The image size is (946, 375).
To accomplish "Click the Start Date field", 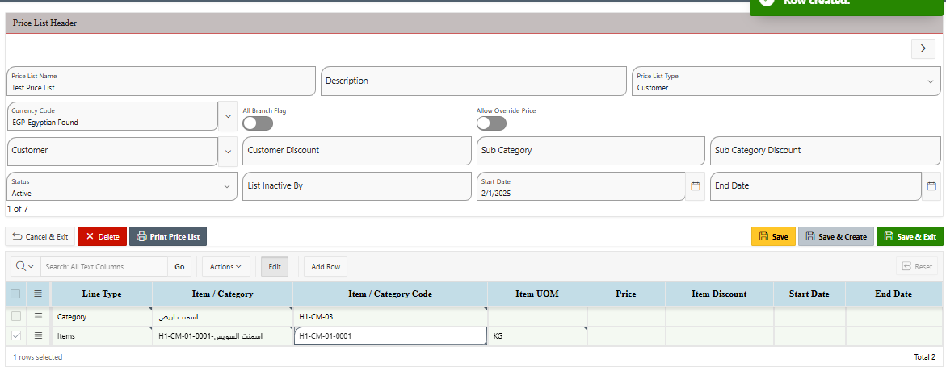I will pos(581,186).
